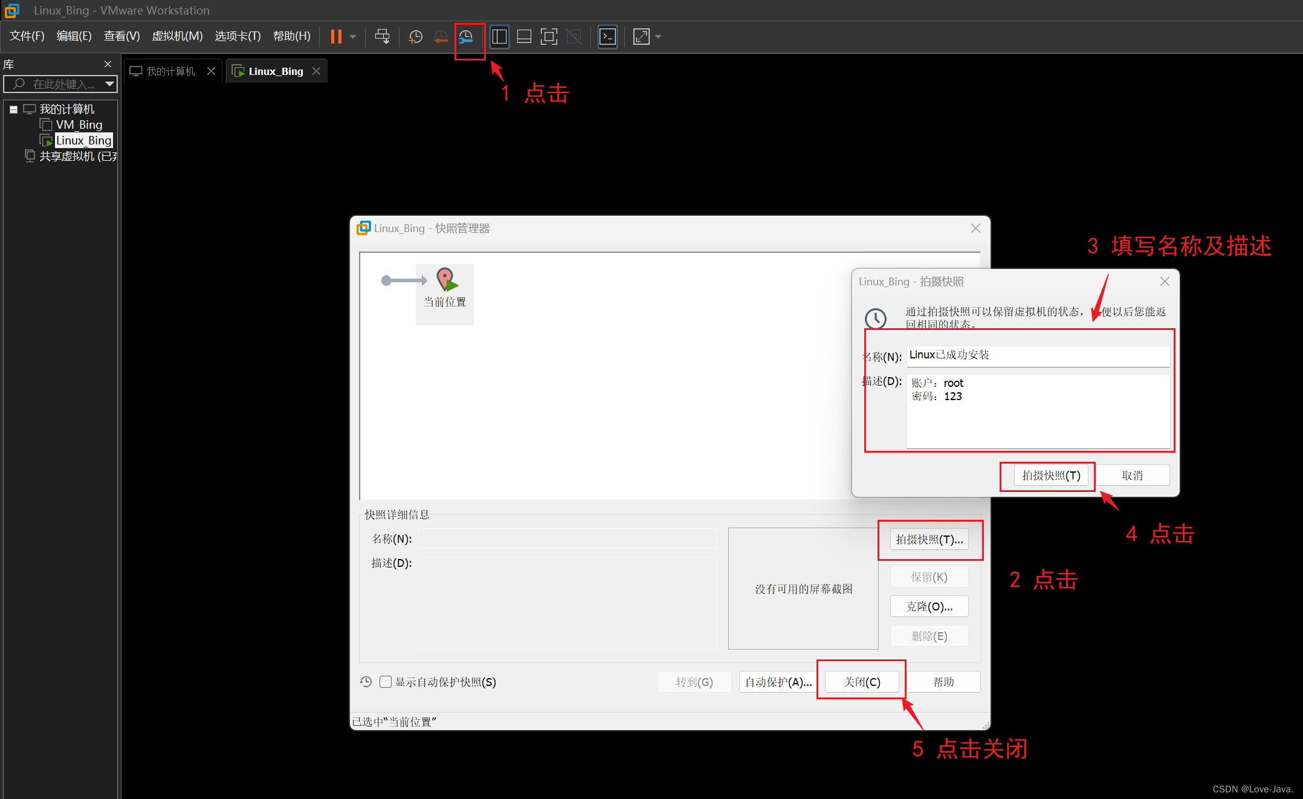Click the take snapshot clock icon
The width and height of the screenshot is (1303, 799).
pos(415,37)
